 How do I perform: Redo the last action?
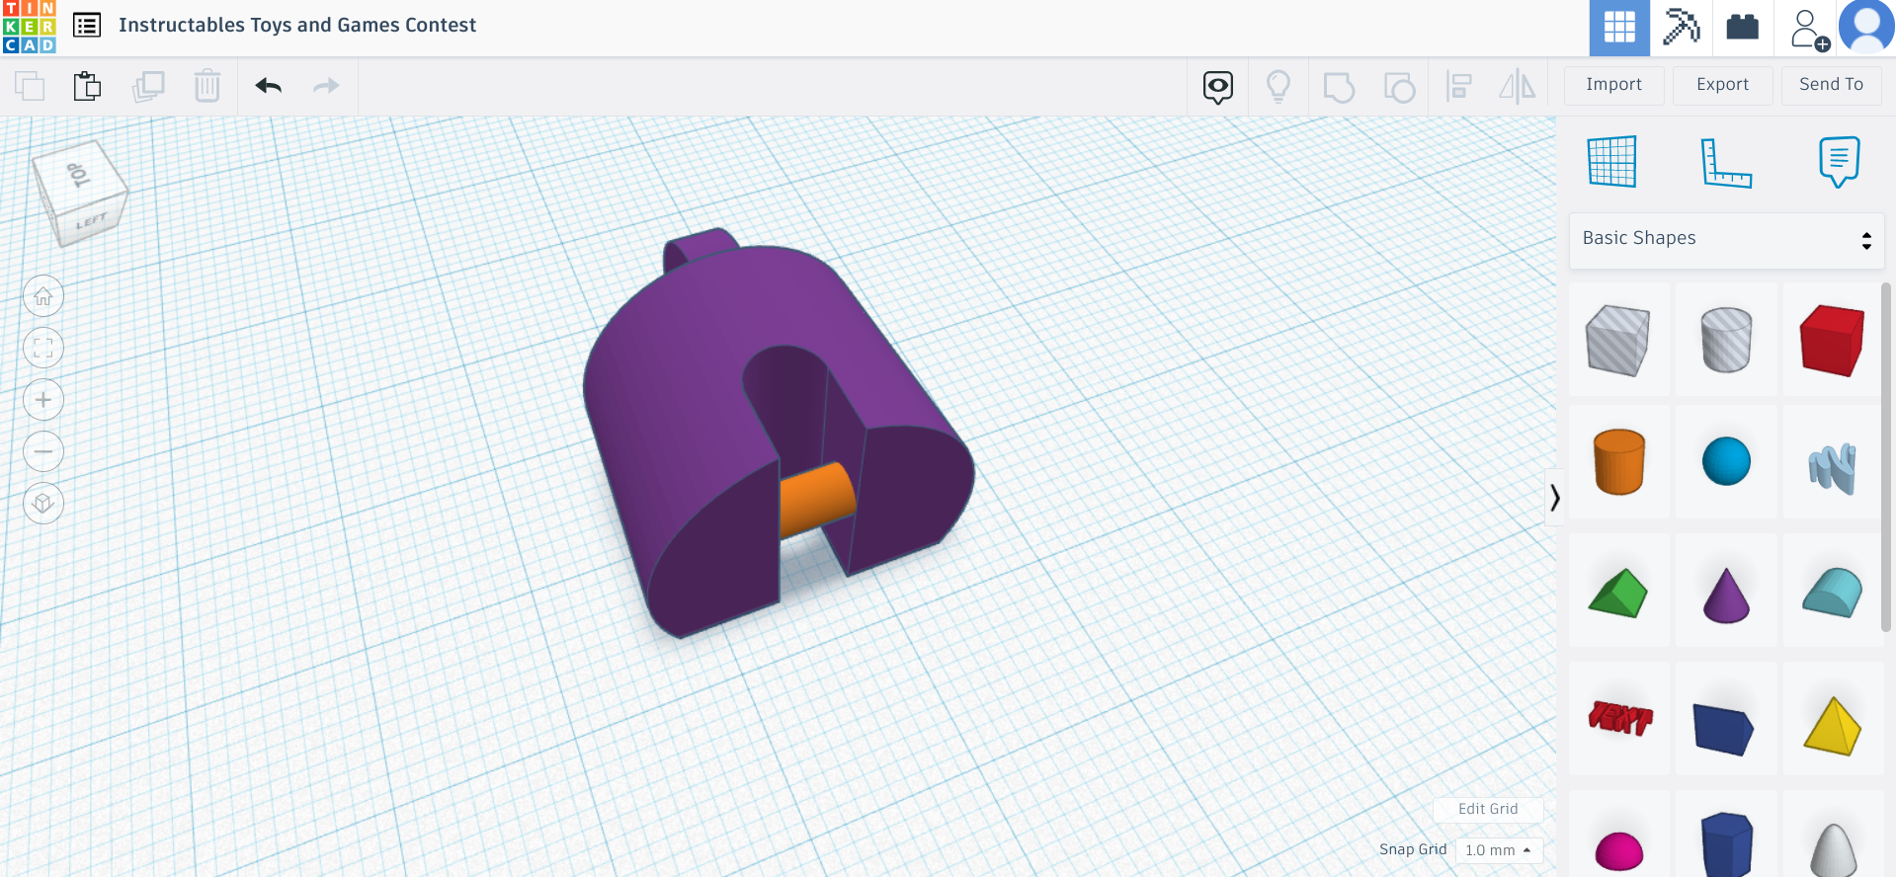coord(326,86)
